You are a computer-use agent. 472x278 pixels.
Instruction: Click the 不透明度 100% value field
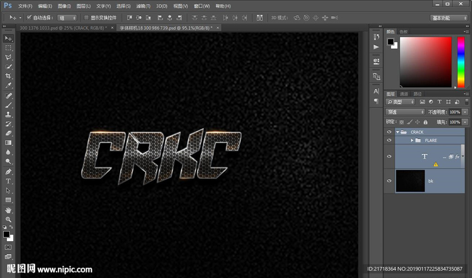click(x=455, y=112)
